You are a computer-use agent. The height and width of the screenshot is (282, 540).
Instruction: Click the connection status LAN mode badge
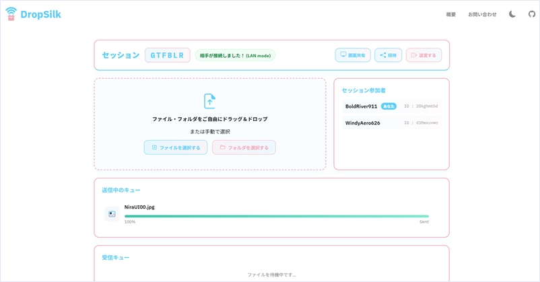pos(235,56)
